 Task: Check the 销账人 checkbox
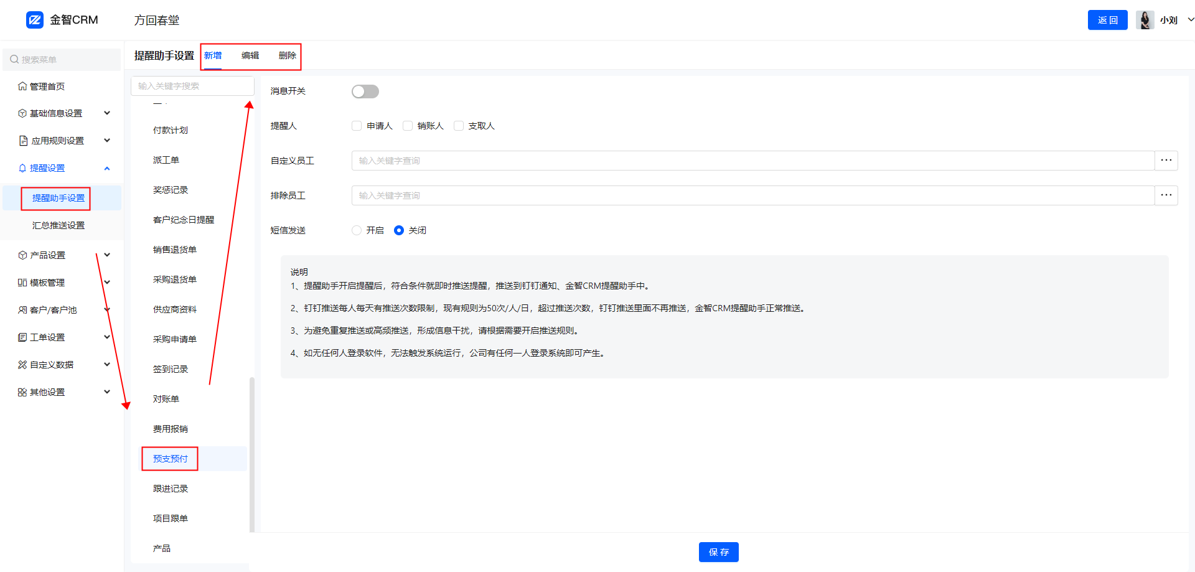(408, 126)
